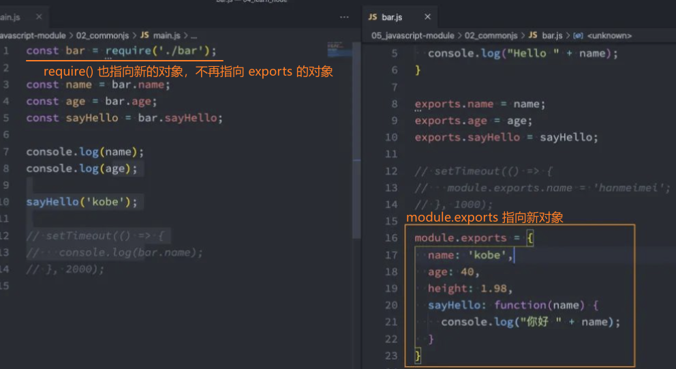
Task: Close the main.js editor tab
Action: click(39, 16)
